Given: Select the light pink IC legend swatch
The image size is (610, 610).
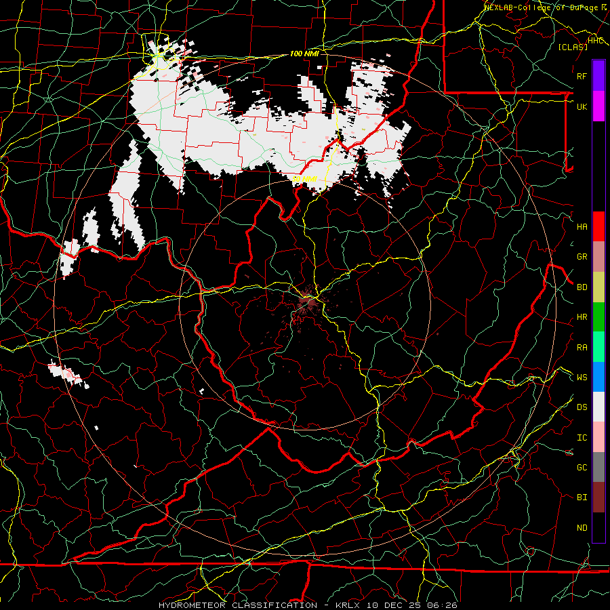Looking at the screenshot, I should 598,437.
